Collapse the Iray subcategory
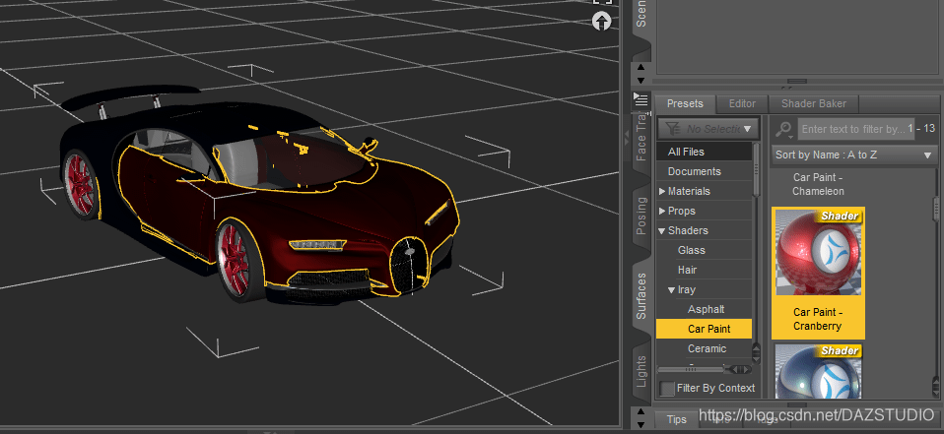Image resolution: width=944 pixels, height=434 pixels. 672,289
